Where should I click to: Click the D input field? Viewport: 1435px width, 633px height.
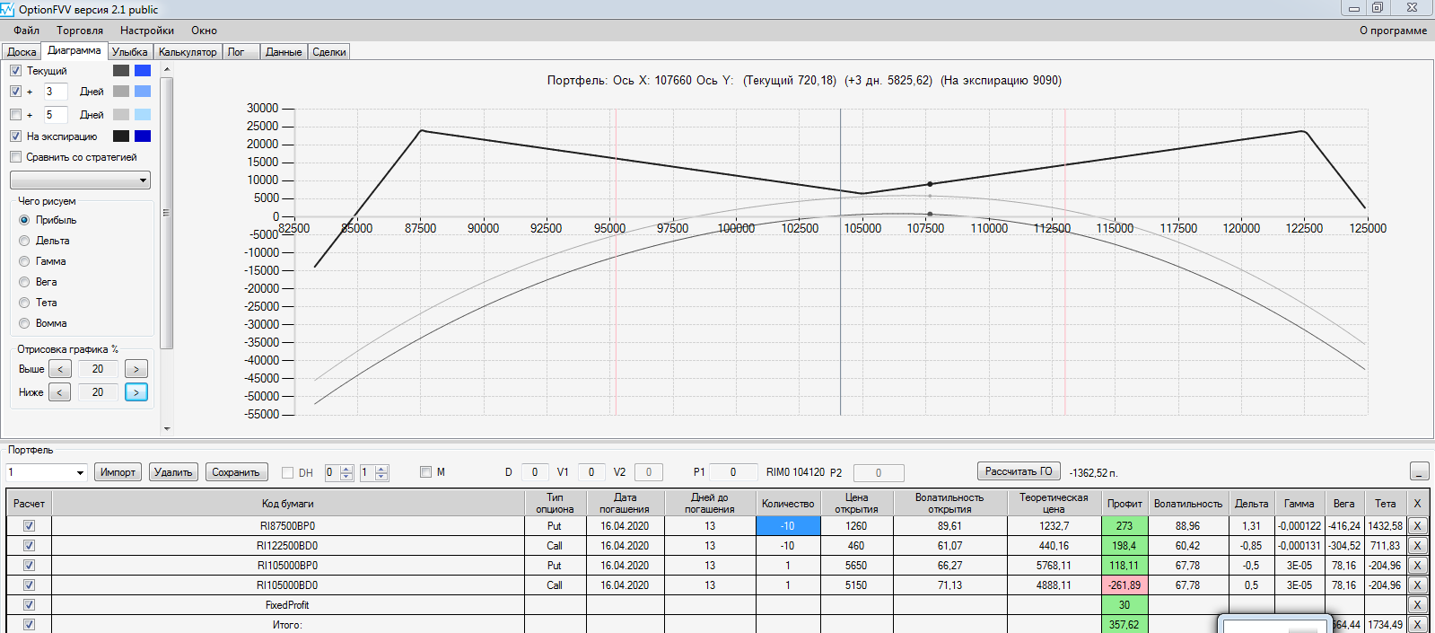535,472
